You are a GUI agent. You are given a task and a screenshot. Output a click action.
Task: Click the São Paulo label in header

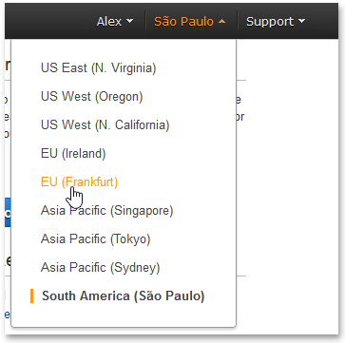point(183,22)
